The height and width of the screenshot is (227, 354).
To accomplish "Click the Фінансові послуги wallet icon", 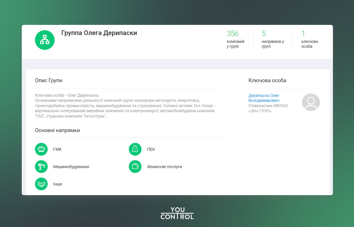I will [135, 167].
